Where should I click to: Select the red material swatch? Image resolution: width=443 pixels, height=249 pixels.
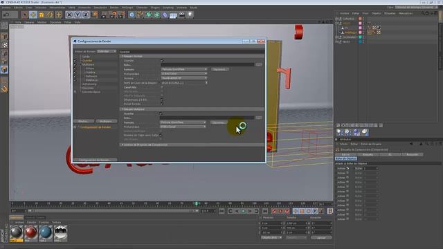30,232
